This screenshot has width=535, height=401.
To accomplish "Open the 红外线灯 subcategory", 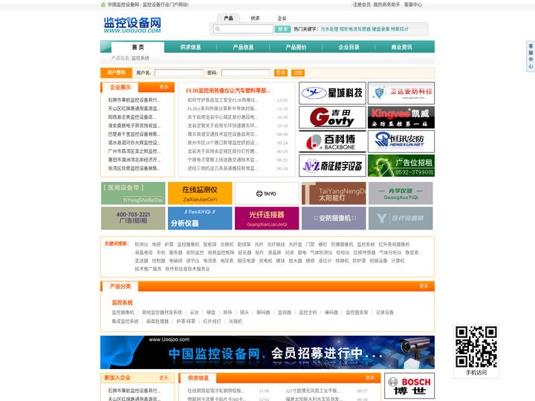I will tap(213, 321).
